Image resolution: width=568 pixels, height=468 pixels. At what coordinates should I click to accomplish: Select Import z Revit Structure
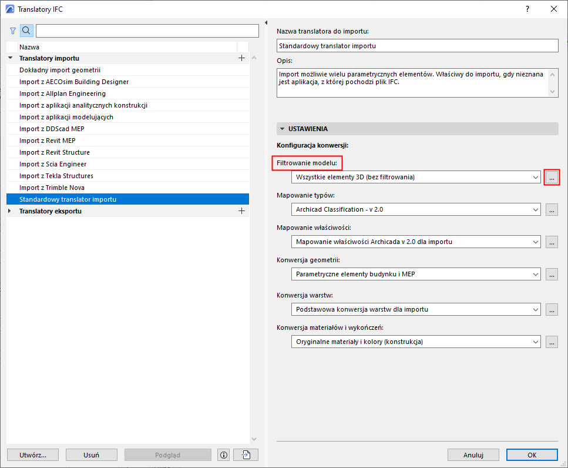click(x=127, y=152)
